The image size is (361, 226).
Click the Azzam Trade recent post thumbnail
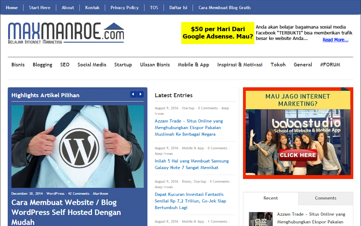coord(261,219)
